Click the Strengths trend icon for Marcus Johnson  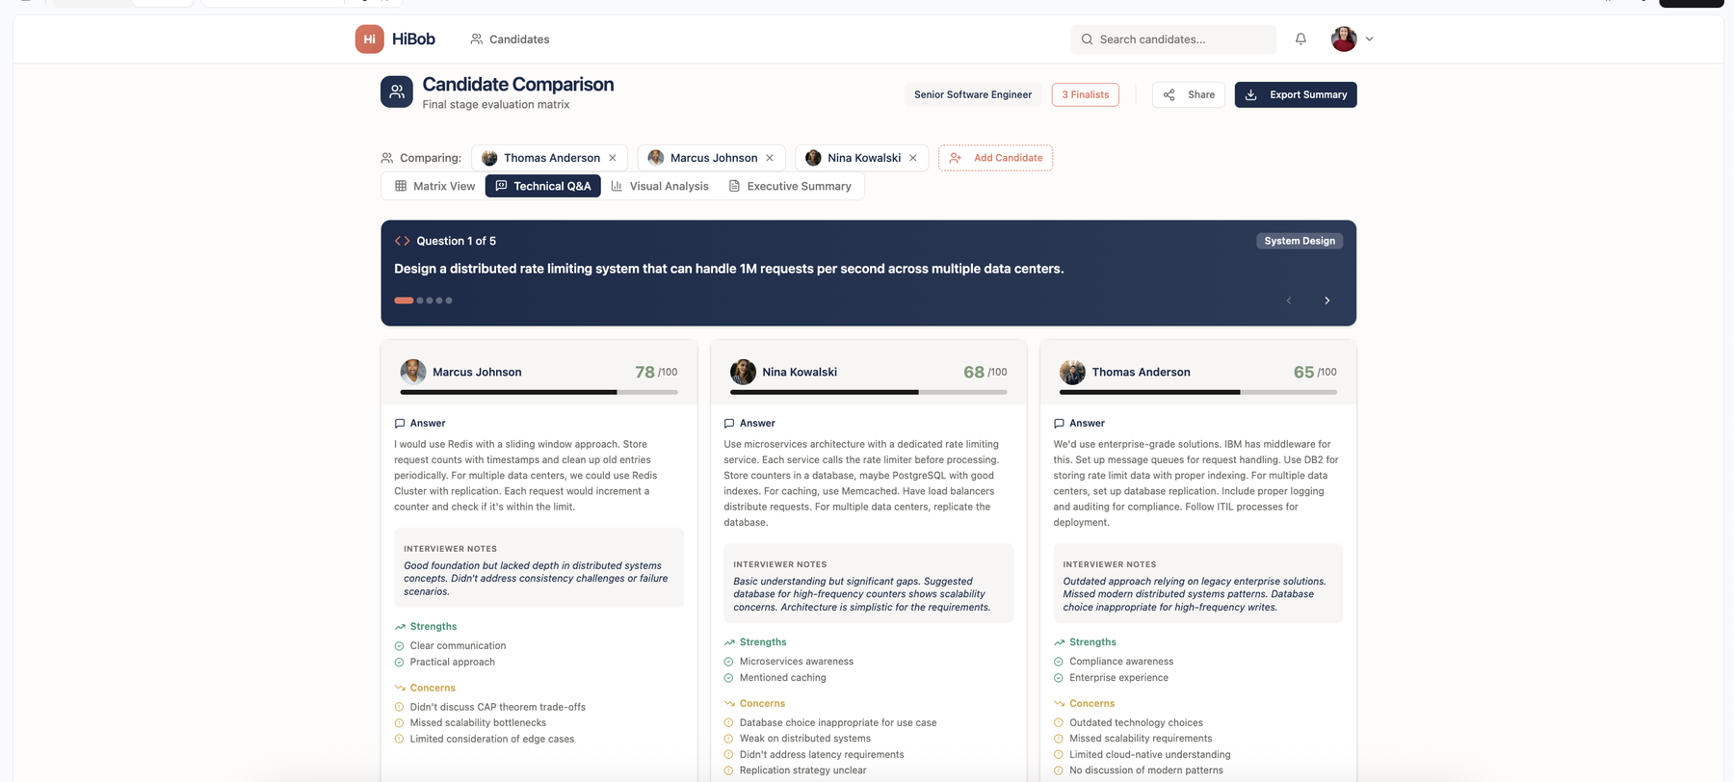coord(400,627)
